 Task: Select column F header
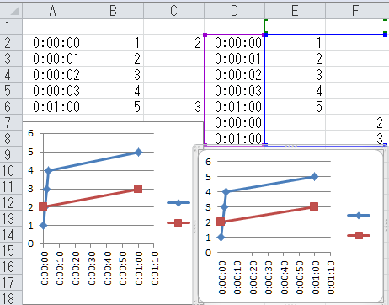coord(356,11)
